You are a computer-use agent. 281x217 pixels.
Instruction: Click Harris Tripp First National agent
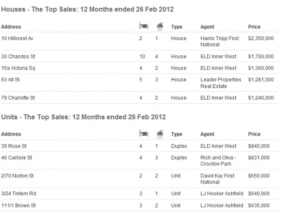[220, 41]
